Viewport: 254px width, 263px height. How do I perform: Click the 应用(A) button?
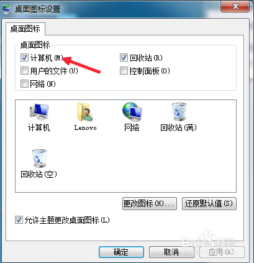(x=222, y=252)
